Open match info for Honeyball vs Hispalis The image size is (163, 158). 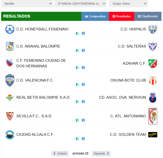pyautogui.click(x=83, y=33)
